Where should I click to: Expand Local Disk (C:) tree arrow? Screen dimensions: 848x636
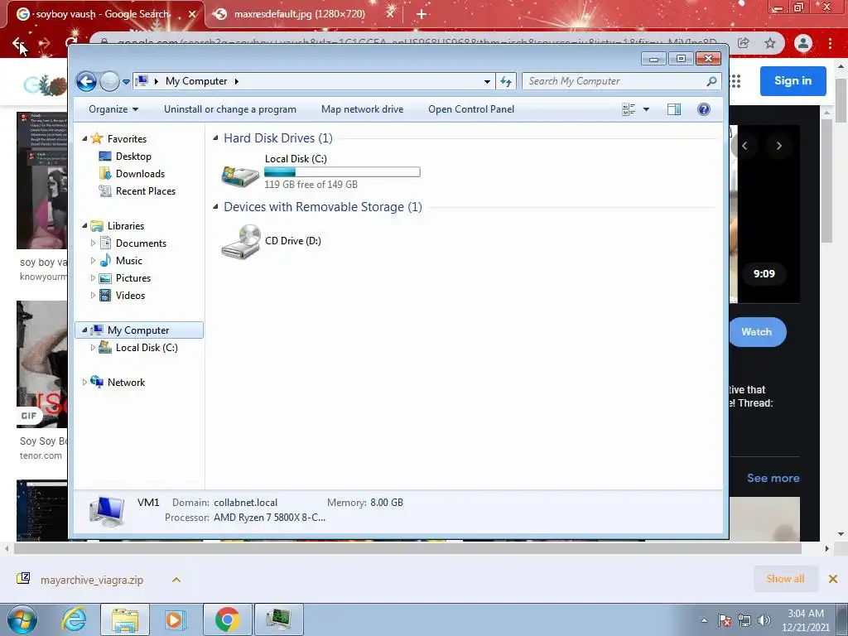[x=93, y=348]
